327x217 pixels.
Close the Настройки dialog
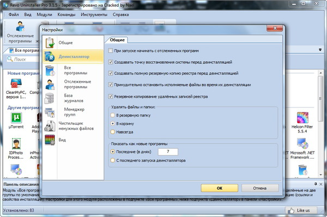275,28
